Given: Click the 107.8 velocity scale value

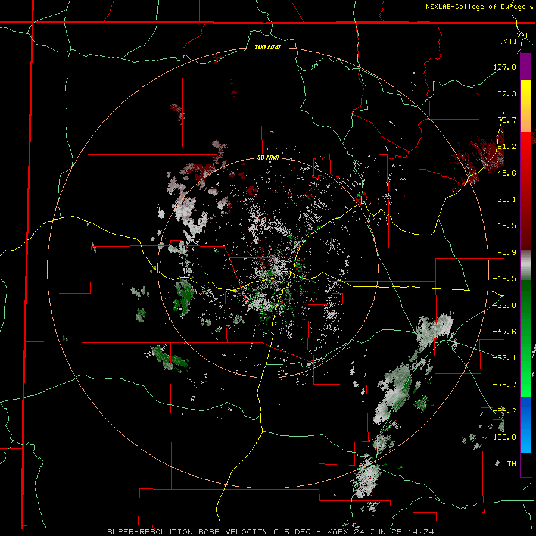Looking at the screenshot, I should tap(504, 67).
